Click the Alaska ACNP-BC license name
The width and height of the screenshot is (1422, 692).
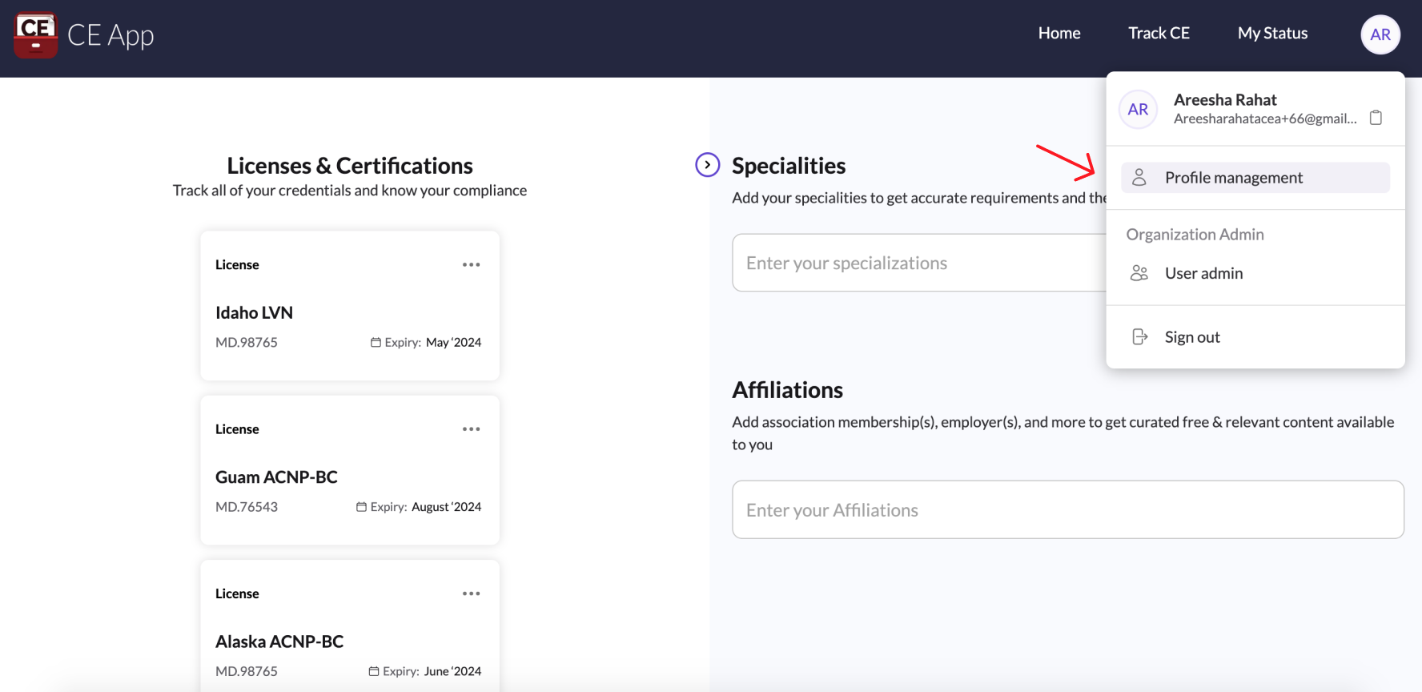279,642
